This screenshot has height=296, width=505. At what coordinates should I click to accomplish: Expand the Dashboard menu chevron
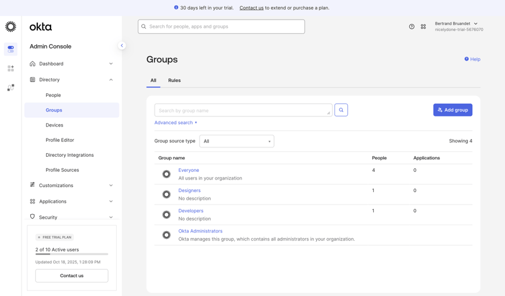[x=111, y=64]
